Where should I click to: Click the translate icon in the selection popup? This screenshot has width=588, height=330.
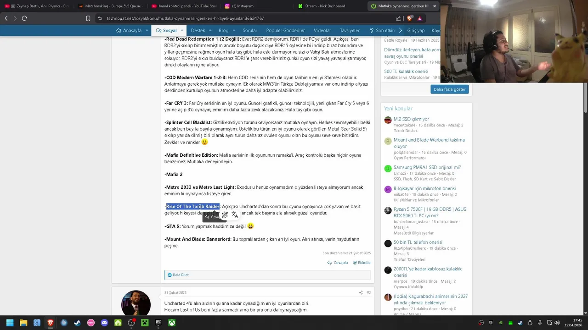(235, 214)
